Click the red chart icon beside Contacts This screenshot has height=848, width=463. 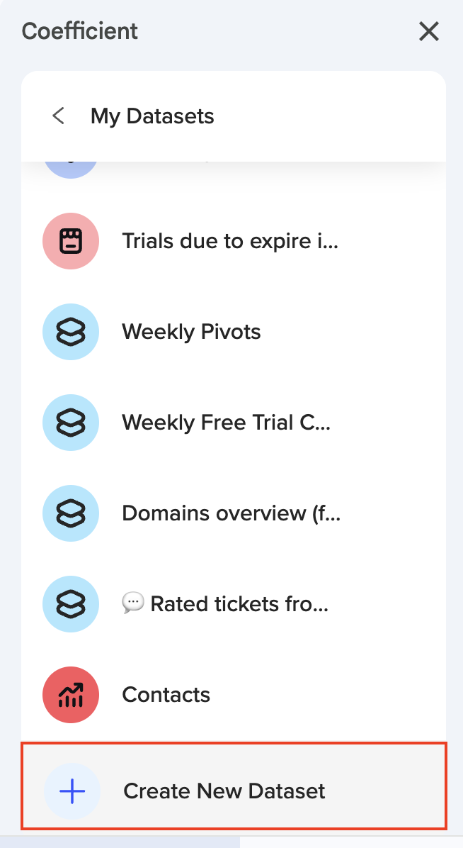point(71,695)
